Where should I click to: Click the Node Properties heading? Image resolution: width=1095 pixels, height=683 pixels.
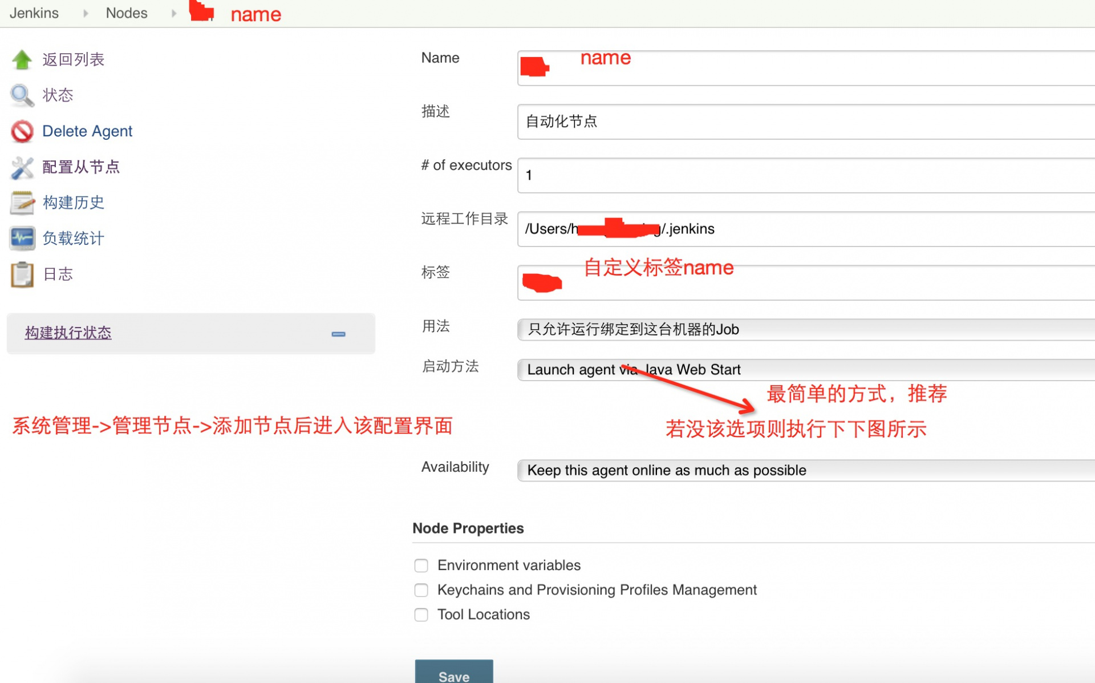468,528
